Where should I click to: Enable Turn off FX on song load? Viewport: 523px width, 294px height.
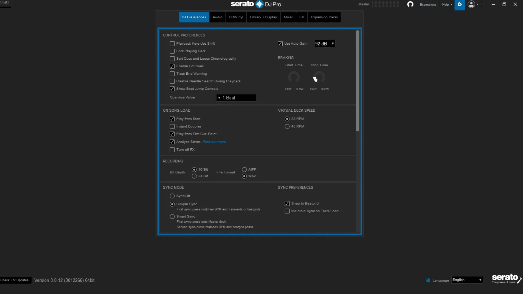(x=172, y=150)
